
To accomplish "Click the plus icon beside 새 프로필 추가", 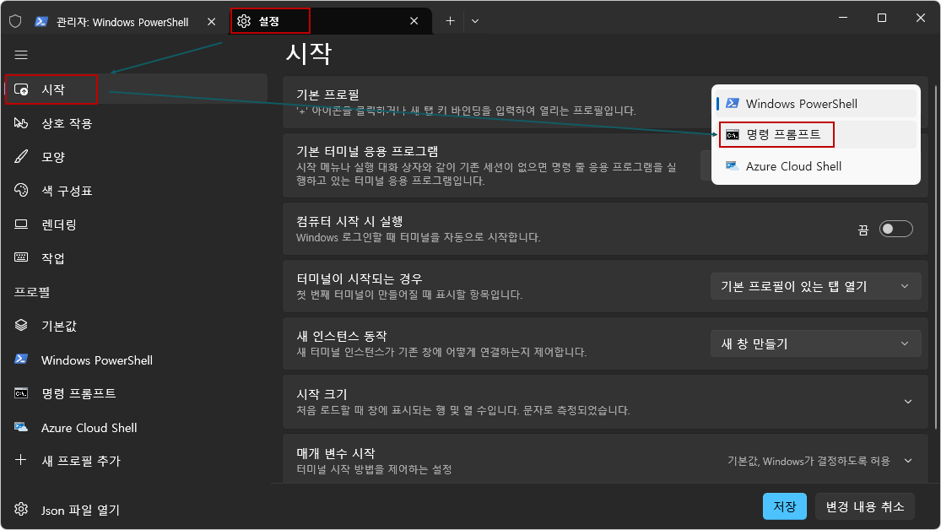I will pos(21,460).
